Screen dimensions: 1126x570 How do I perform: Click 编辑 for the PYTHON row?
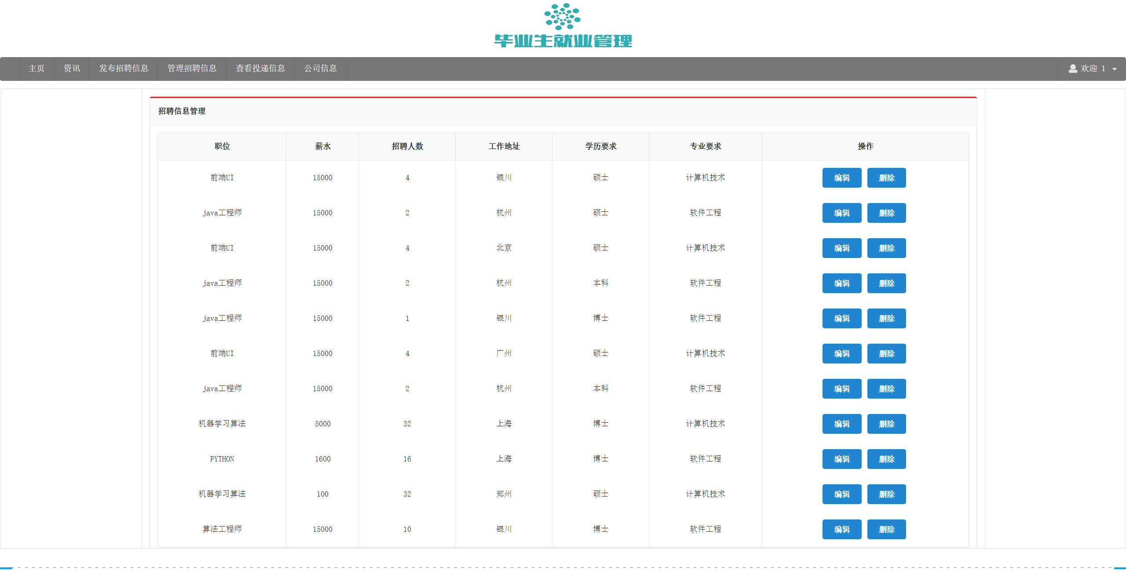pyautogui.click(x=842, y=459)
